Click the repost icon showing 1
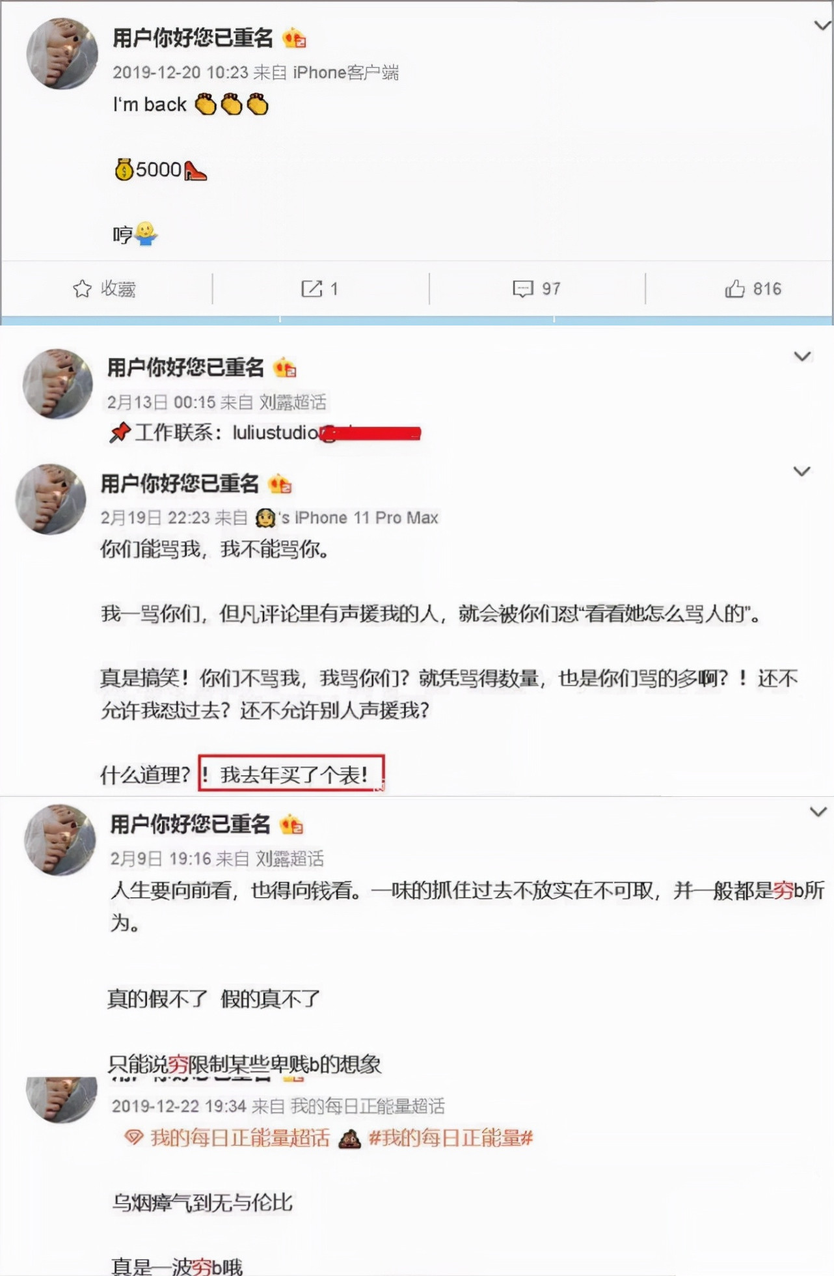 (312, 288)
